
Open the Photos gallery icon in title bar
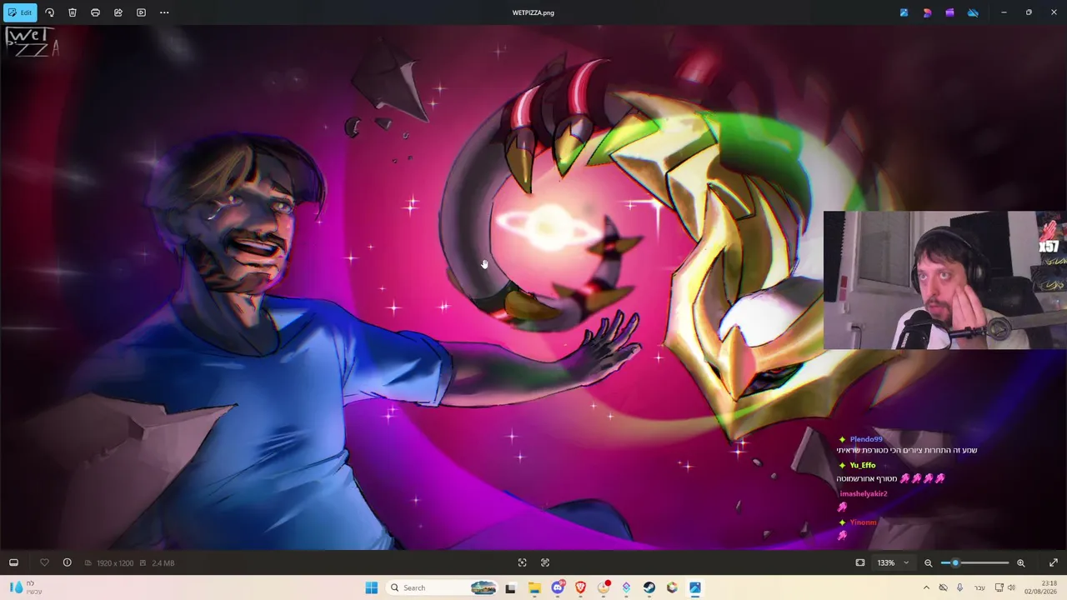point(904,12)
